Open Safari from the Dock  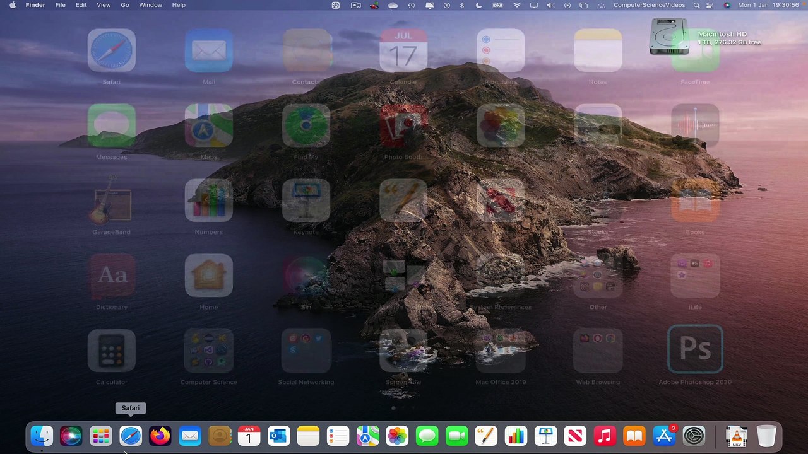point(131,436)
